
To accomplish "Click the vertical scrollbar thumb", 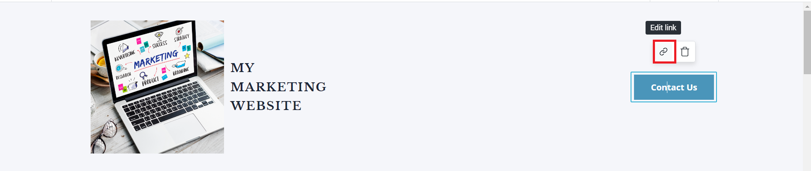I will point(807,43).
